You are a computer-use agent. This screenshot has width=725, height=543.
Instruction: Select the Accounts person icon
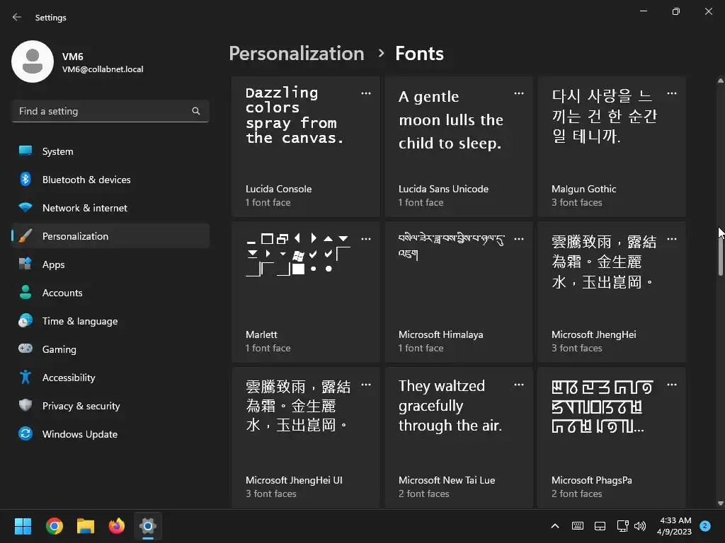[25, 292]
